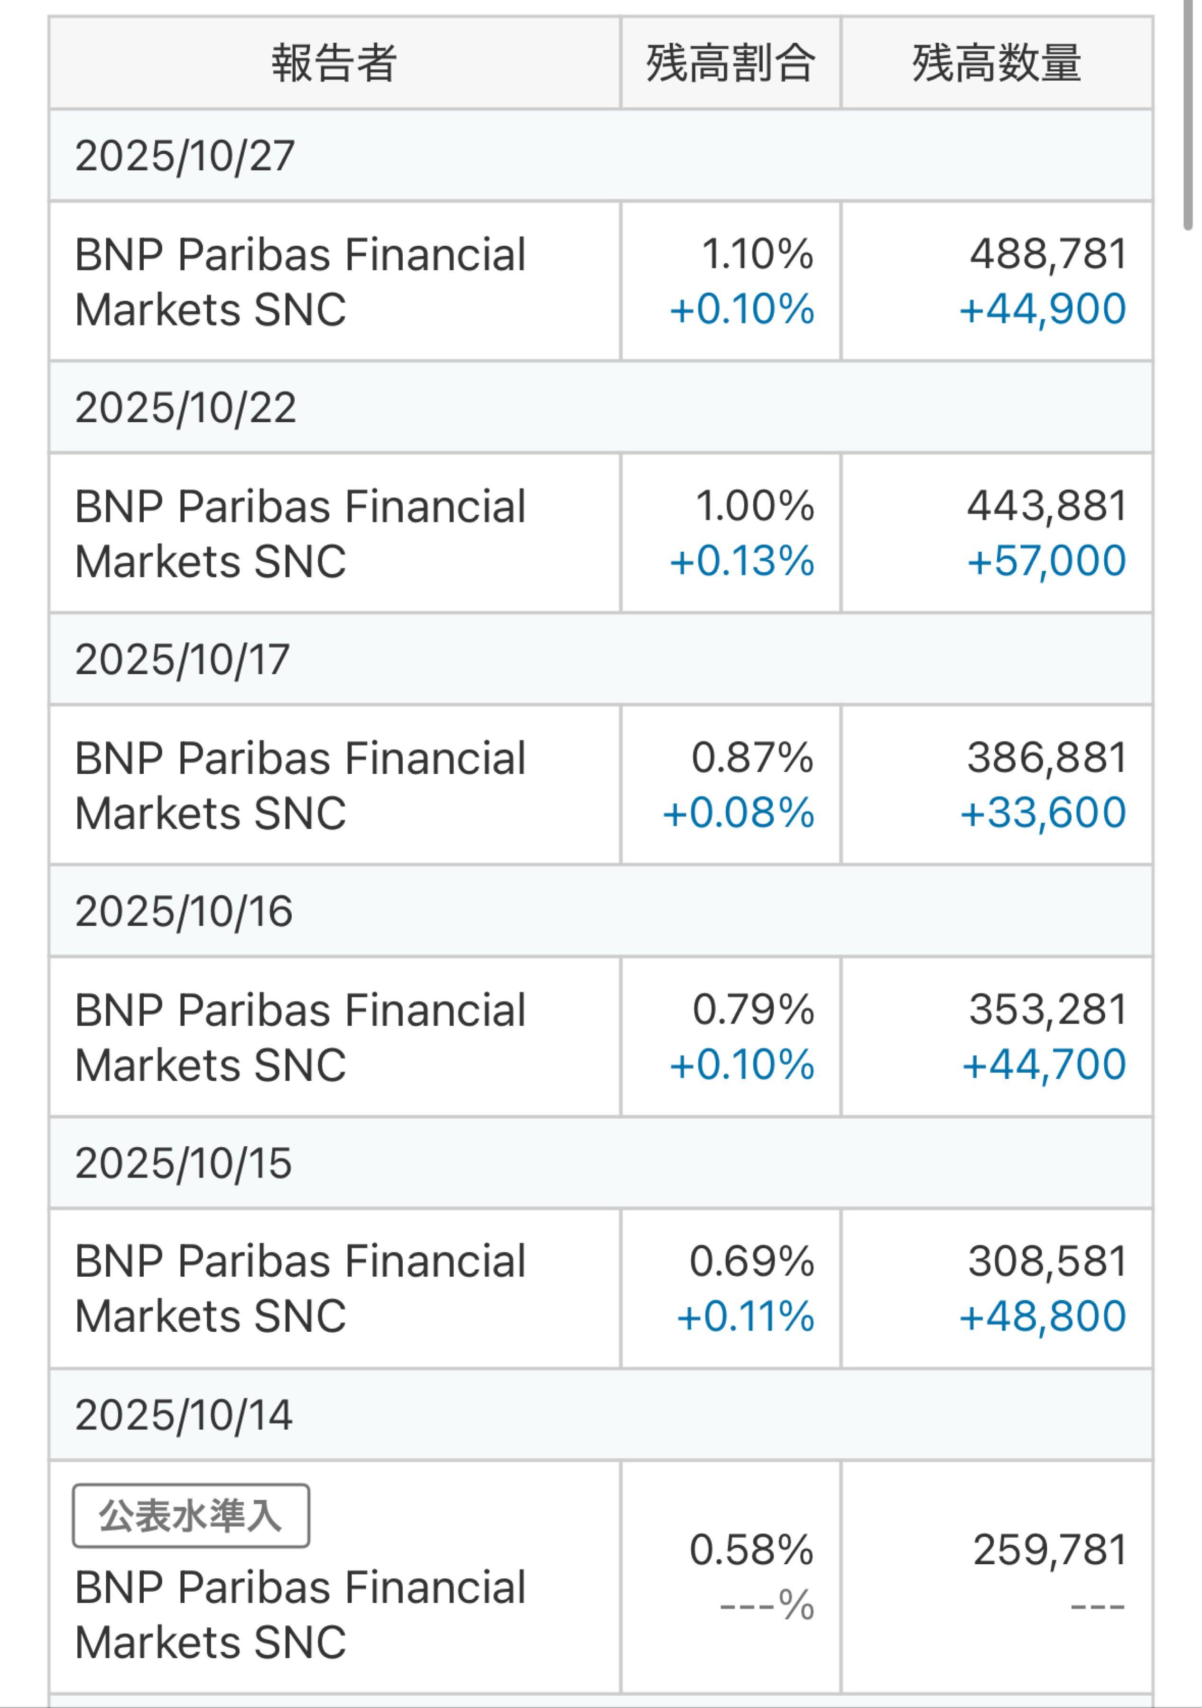The width and height of the screenshot is (1202, 1708).
Task: Click the 報告者 column header
Action: (334, 63)
